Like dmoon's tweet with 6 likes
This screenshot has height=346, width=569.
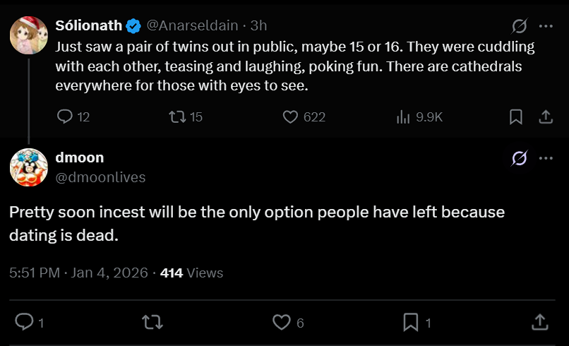point(282,322)
